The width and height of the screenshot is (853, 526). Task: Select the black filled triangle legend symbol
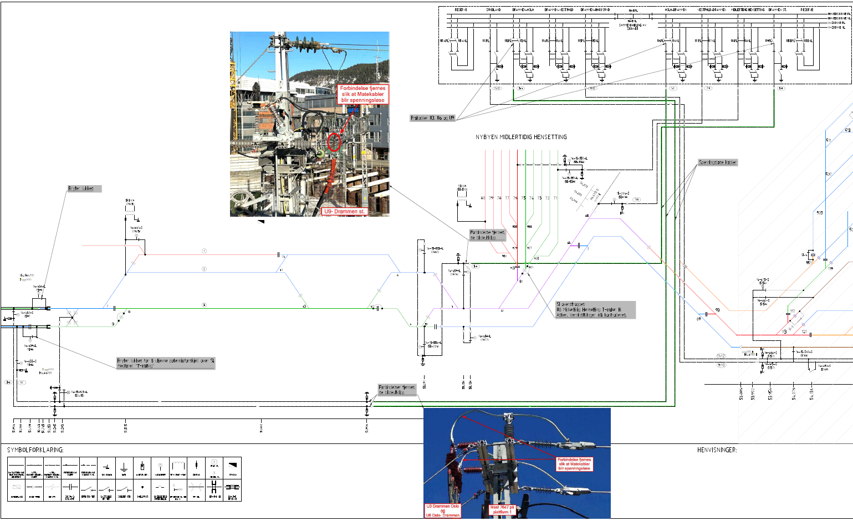tap(233, 465)
